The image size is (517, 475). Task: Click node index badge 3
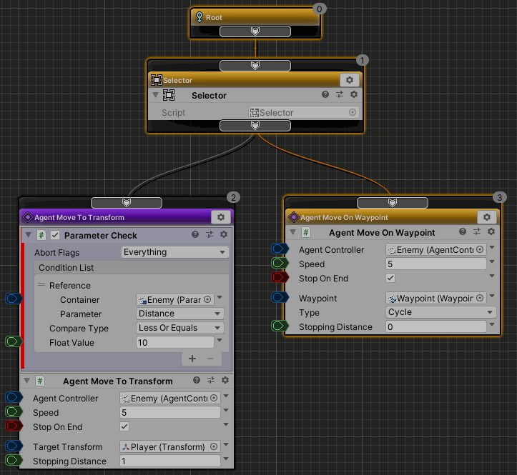pos(500,197)
